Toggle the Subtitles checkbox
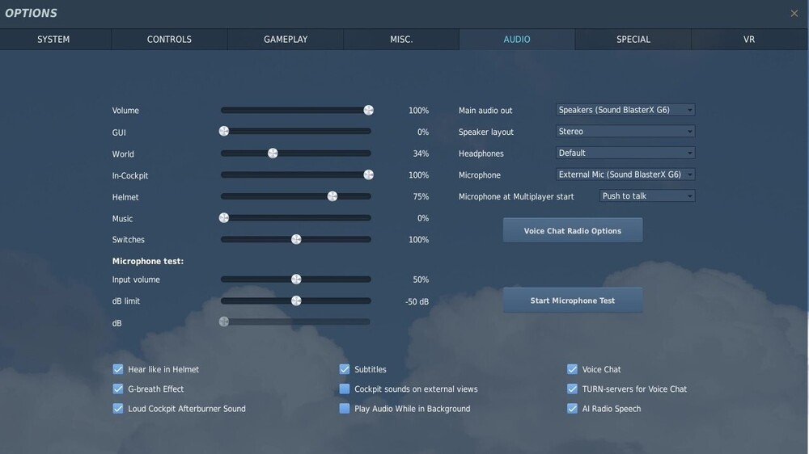 tap(345, 369)
